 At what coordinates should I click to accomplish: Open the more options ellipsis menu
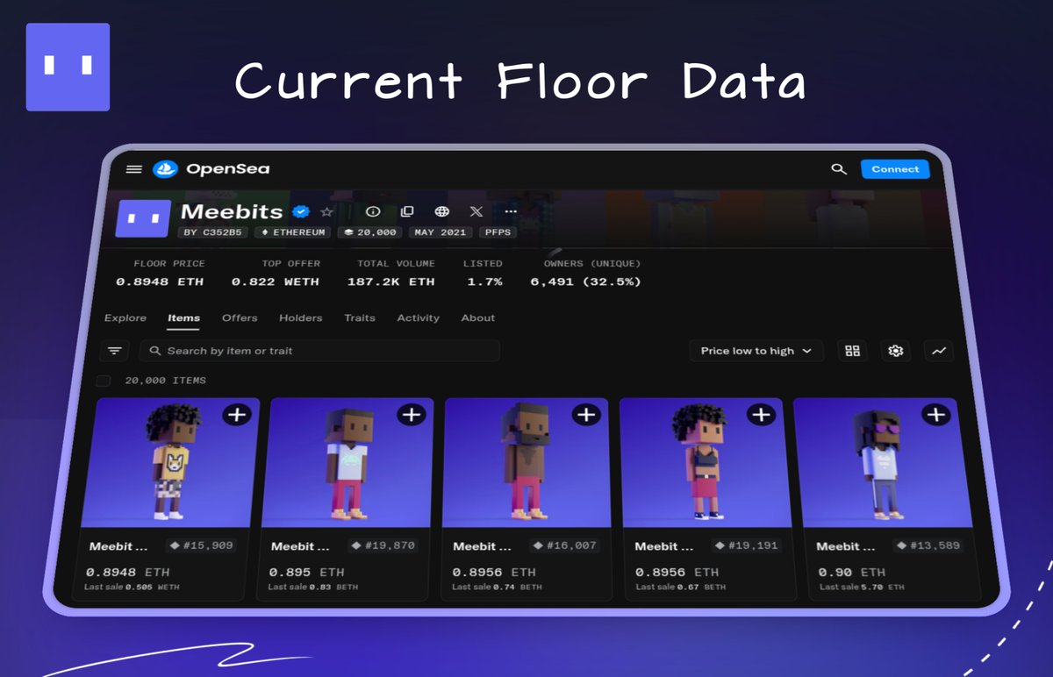pyautogui.click(x=511, y=212)
